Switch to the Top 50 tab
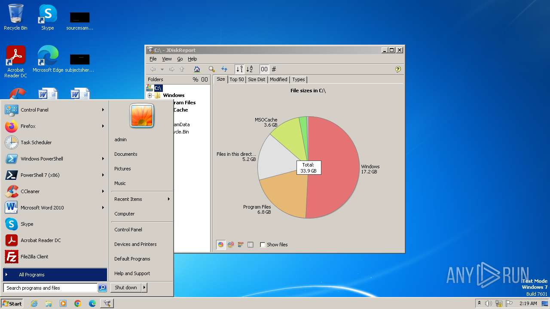Viewport: 550px width, 309px height. click(236, 79)
